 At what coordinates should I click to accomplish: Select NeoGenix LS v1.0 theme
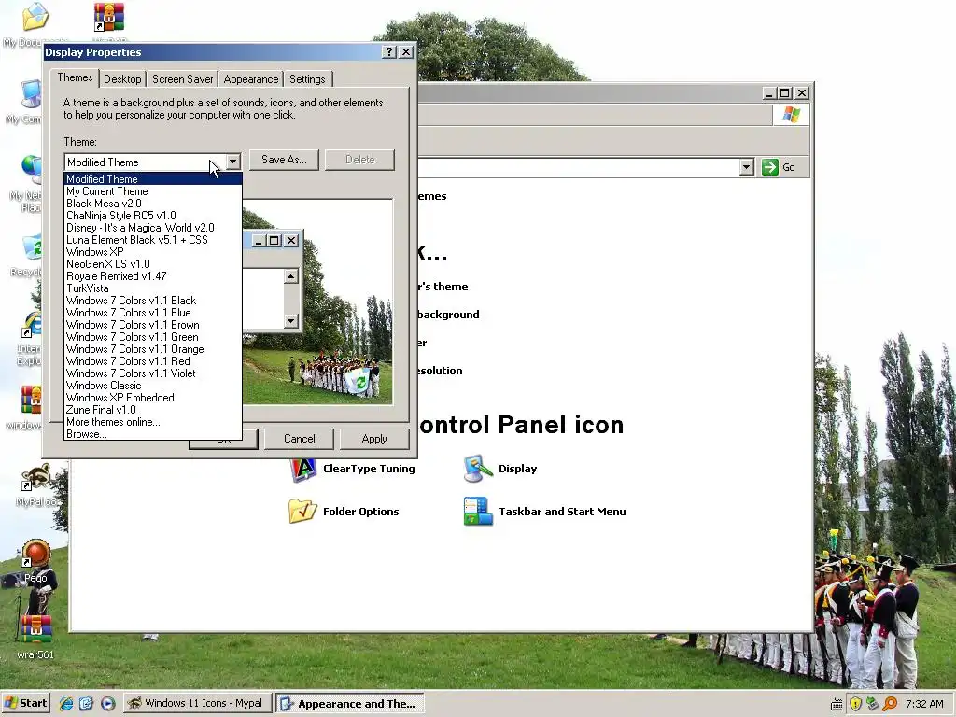click(x=153, y=264)
